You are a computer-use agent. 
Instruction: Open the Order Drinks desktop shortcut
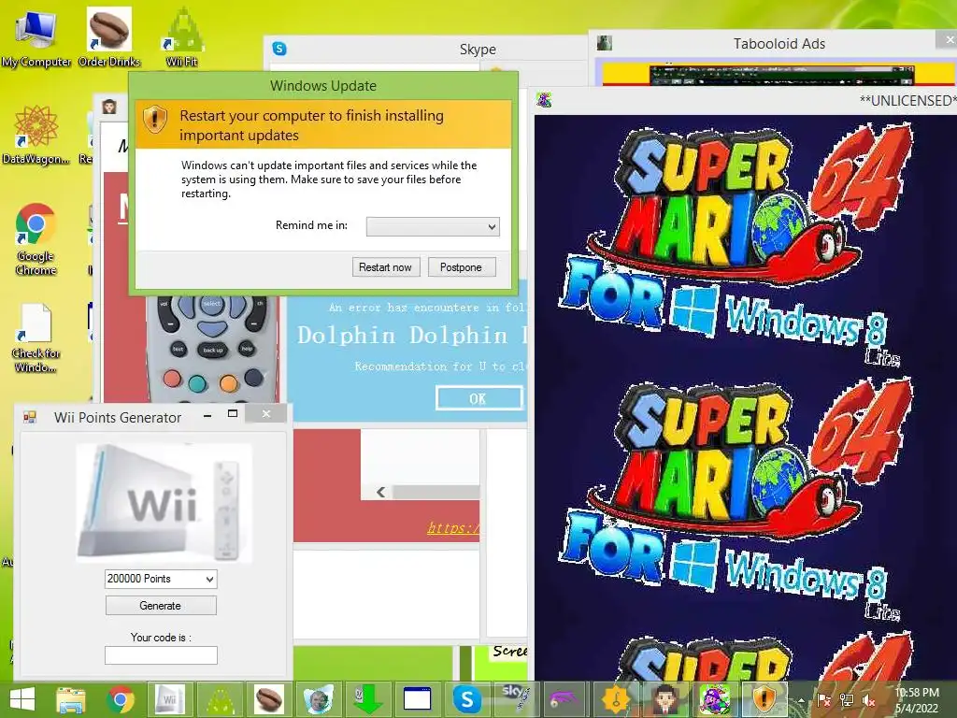(109, 37)
